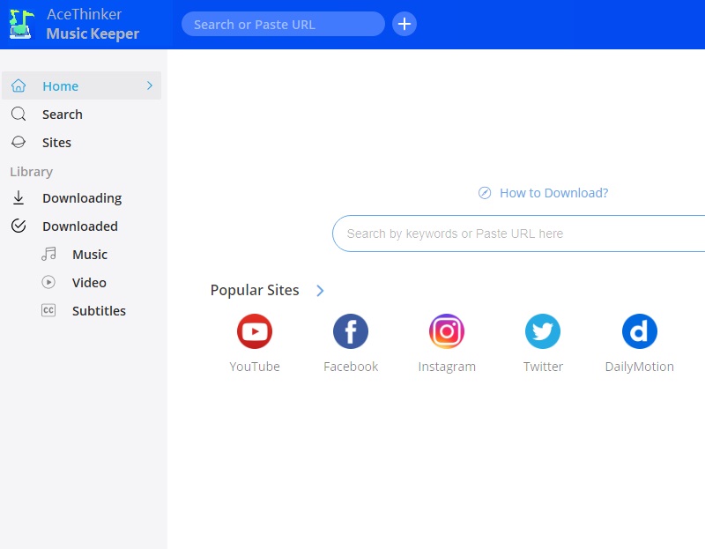The image size is (705, 549).
Task: Expand the Home chevron arrow in the sidebar
Action: (150, 85)
